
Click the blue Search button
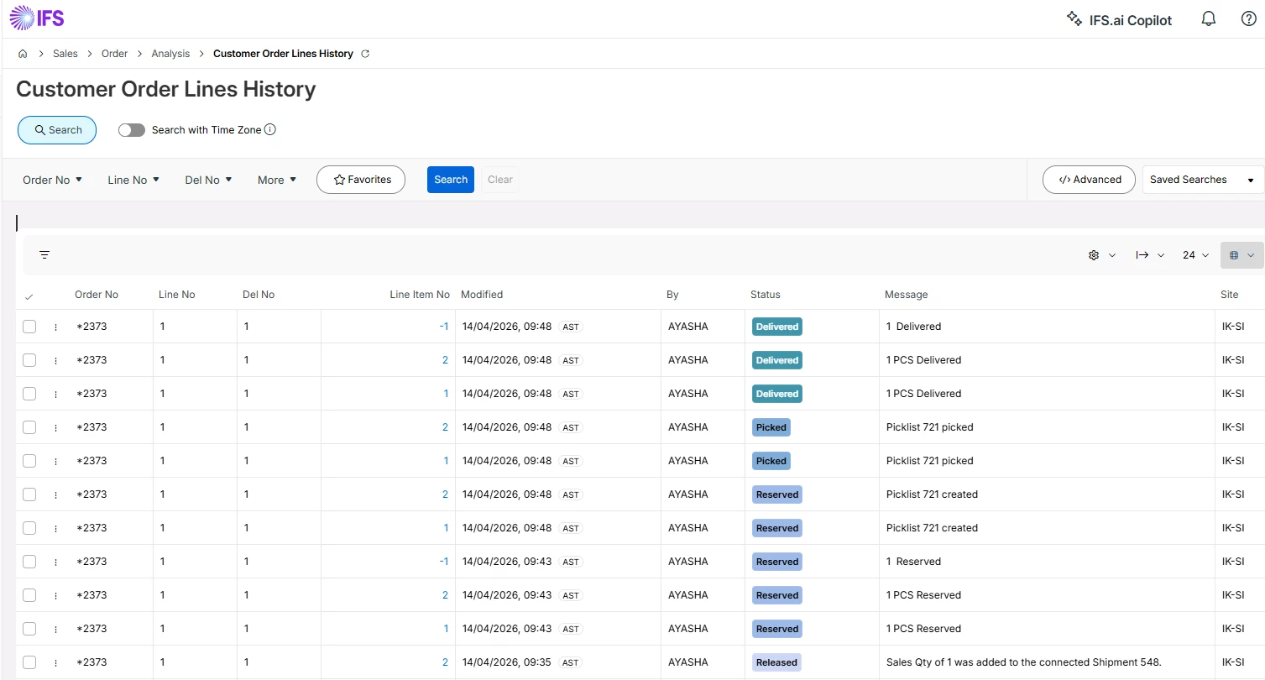pos(450,180)
